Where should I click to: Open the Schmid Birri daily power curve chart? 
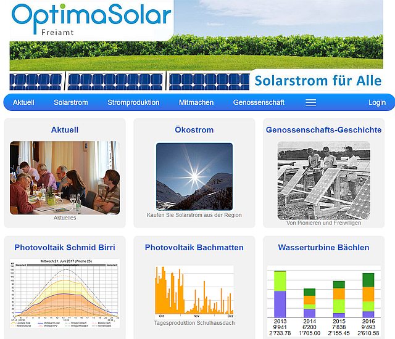click(65, 293)
